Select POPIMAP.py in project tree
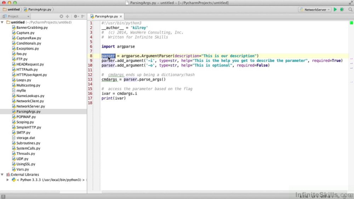This screenshot has width=354, height=199. pos(26,117)
